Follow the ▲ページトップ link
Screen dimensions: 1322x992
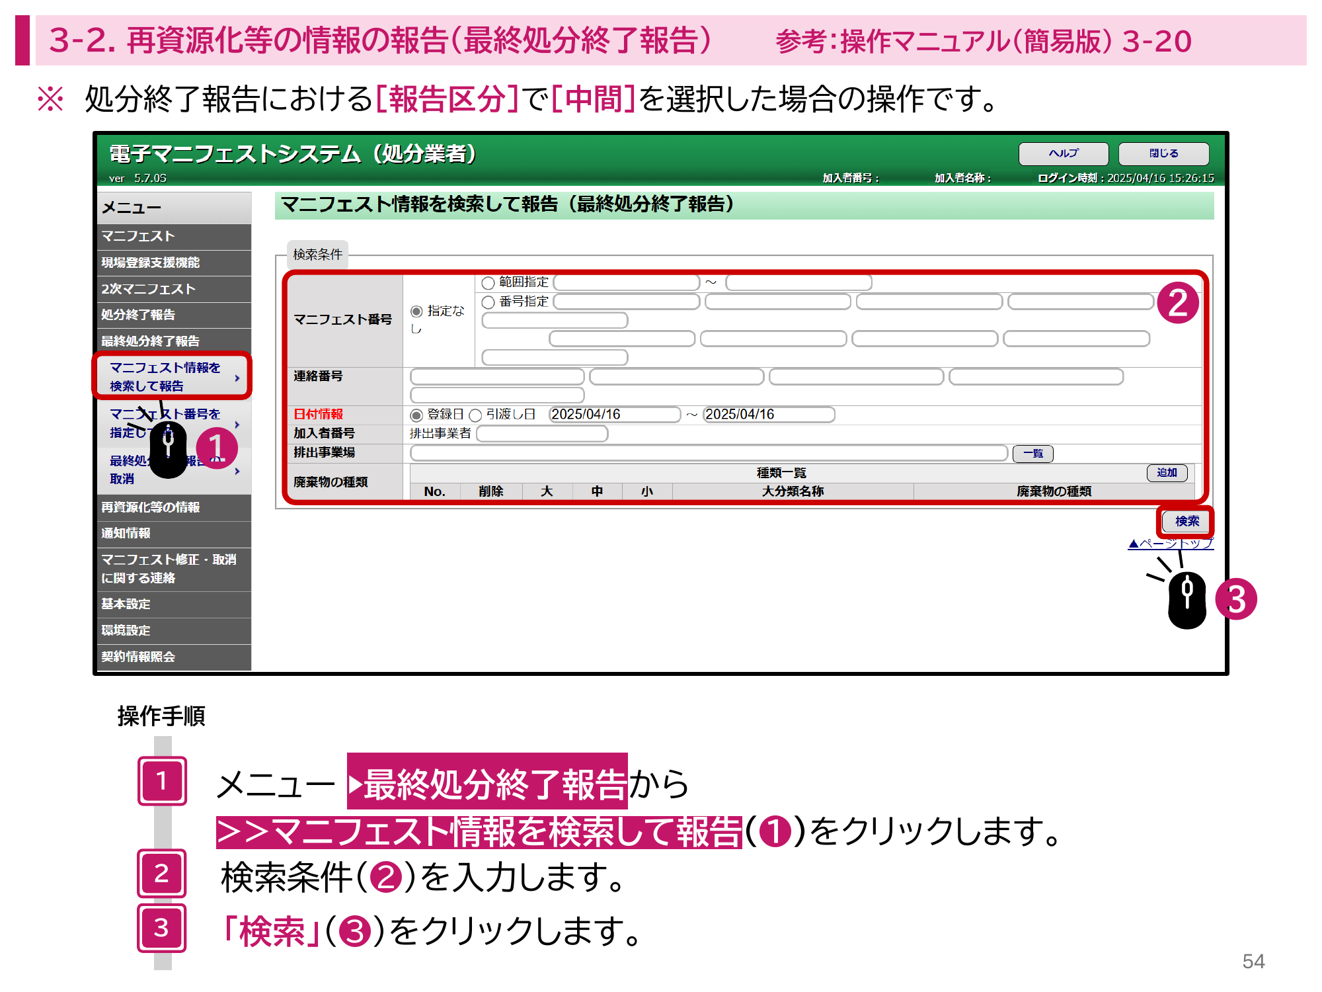click(1171, 544)
